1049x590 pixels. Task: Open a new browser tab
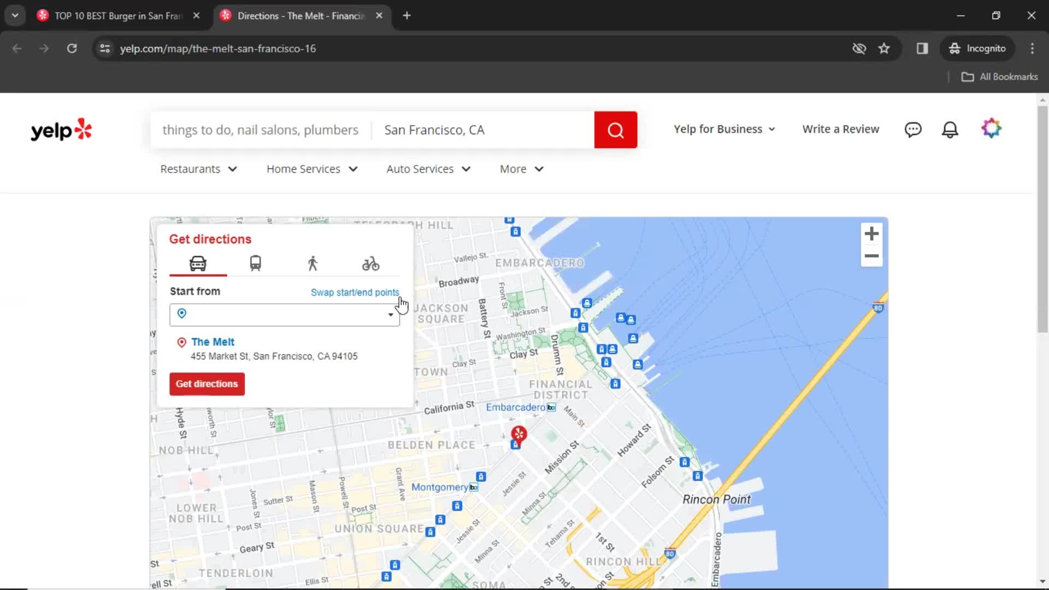pos(406,16)
